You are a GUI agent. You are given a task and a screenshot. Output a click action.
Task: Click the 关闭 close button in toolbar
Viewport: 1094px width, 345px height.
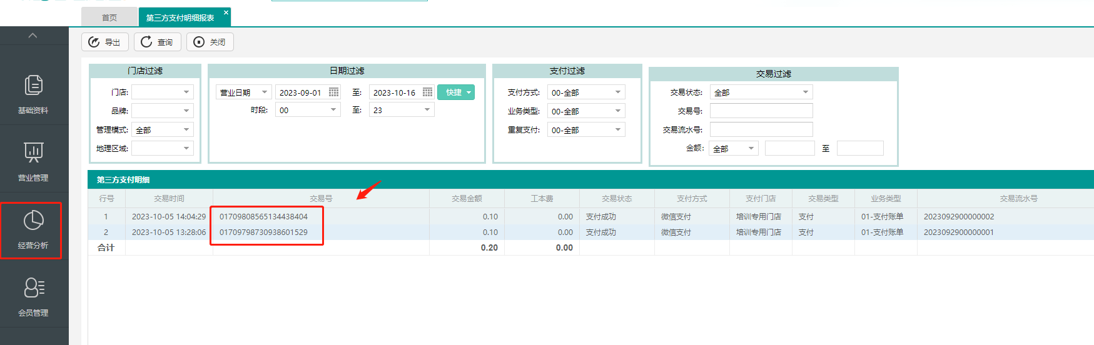[x=210, y=42]
